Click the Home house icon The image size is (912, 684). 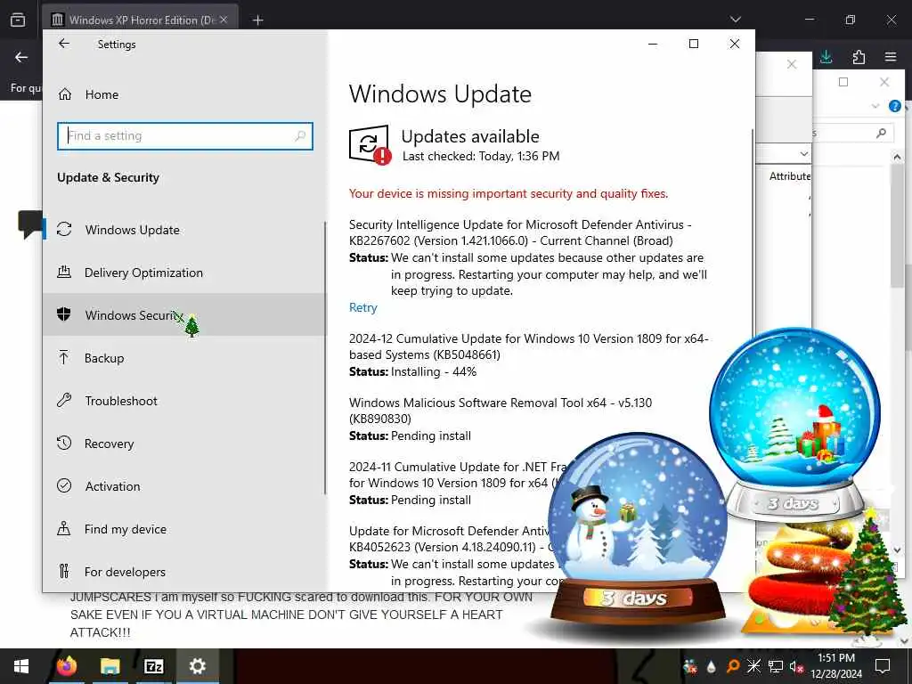(65, 94)
